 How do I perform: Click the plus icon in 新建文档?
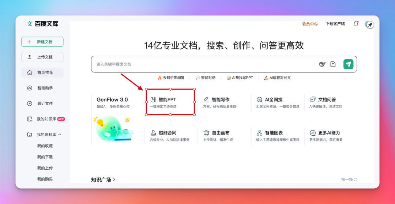pos(29,42)
